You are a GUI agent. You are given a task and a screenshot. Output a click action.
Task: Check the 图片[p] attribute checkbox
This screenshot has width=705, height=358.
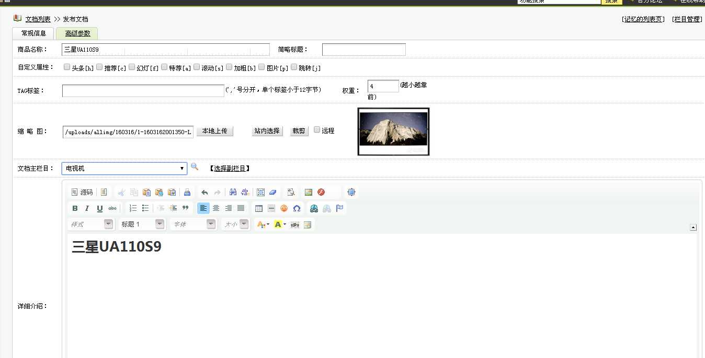point(261,67)
